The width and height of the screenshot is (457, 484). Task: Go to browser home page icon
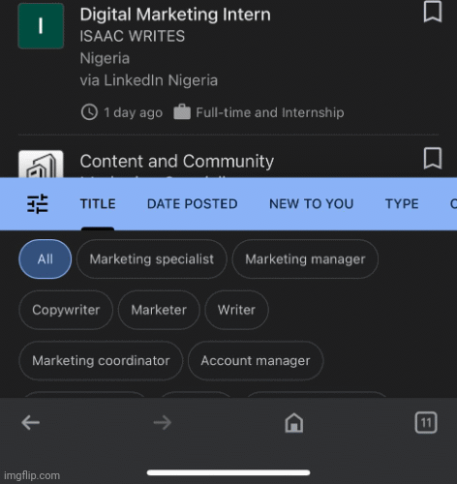point(294,422)
